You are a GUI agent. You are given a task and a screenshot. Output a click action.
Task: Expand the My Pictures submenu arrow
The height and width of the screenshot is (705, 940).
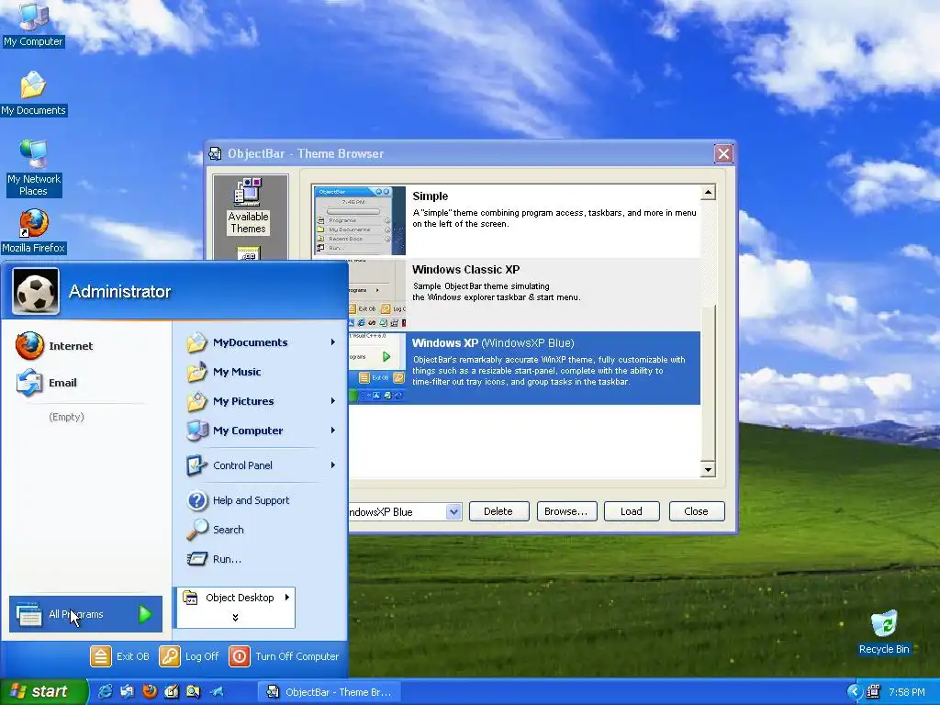click(x=332, y=401)
